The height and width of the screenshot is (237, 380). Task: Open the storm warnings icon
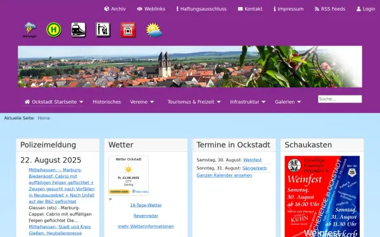click(30, 30)
